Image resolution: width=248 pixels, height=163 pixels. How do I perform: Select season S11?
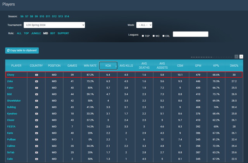point(48,16)
